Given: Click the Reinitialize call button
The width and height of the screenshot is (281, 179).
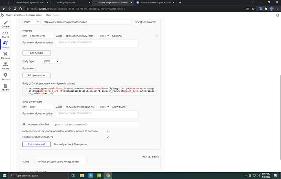Looking at the screenshot, I should coord(37,144).
